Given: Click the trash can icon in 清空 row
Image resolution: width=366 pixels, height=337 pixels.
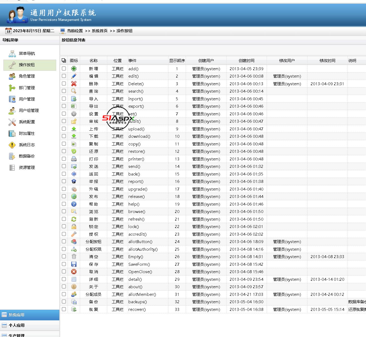Looking at the screenshot, I should point(74,257).
